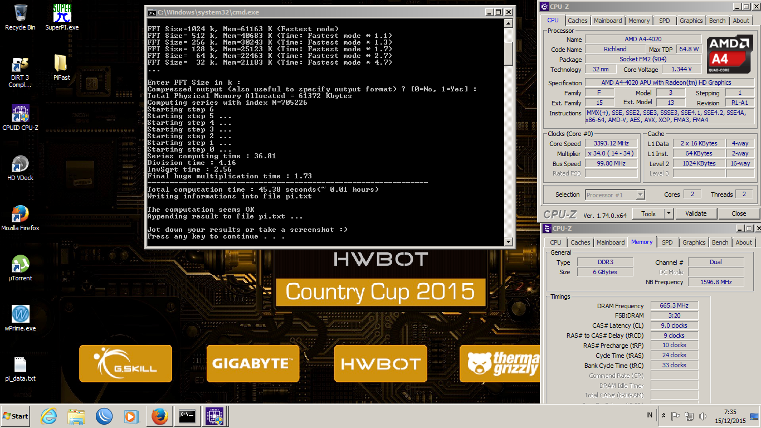Expand the Tools dropdown arrow in CPU-Z
This screenshot has width=761, height=428.
tap(669, 213)
